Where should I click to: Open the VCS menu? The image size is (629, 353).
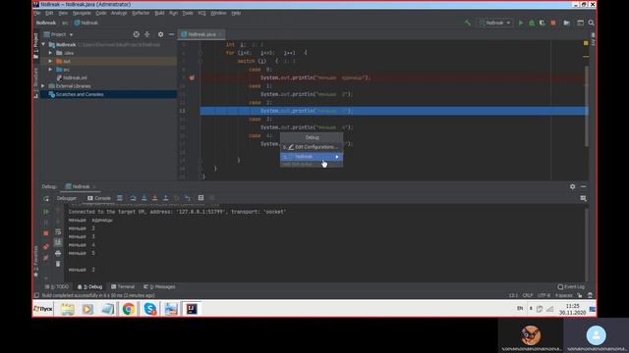pyautogui.click(x=201, y=13)
